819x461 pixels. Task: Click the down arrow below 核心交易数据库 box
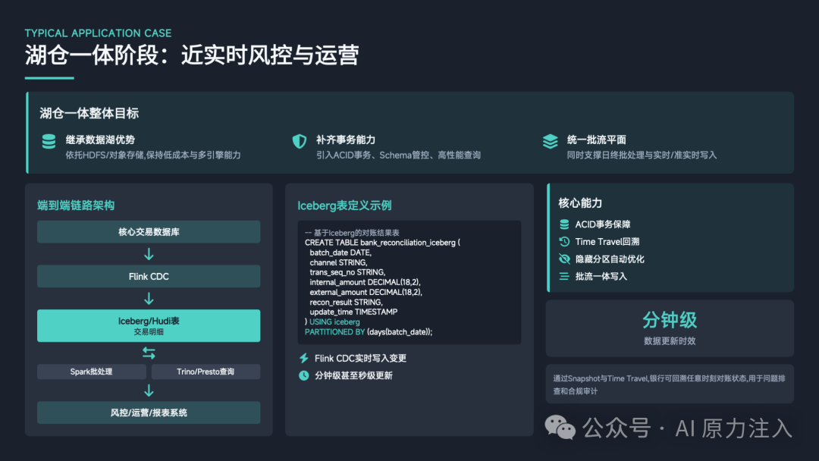point(149,254)
